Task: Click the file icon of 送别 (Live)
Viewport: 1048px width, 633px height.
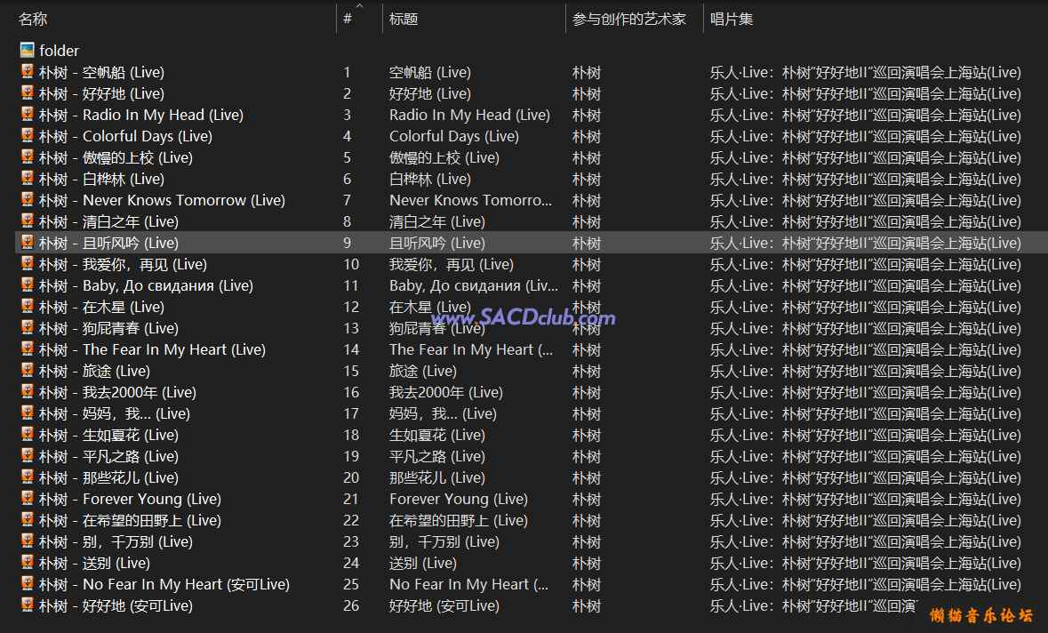Action: pos(28,563)
